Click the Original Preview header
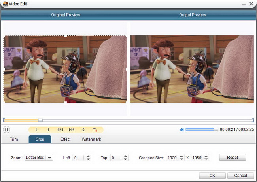The image size is (257, 182). click(x=66, y=15)
